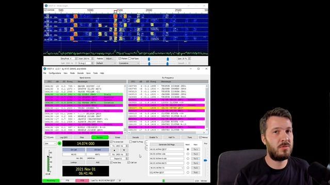Viewport: 330px width, 185px height.
Task: Click the upper-right Wide Graph zero slider handle
Action: (168, 59)
